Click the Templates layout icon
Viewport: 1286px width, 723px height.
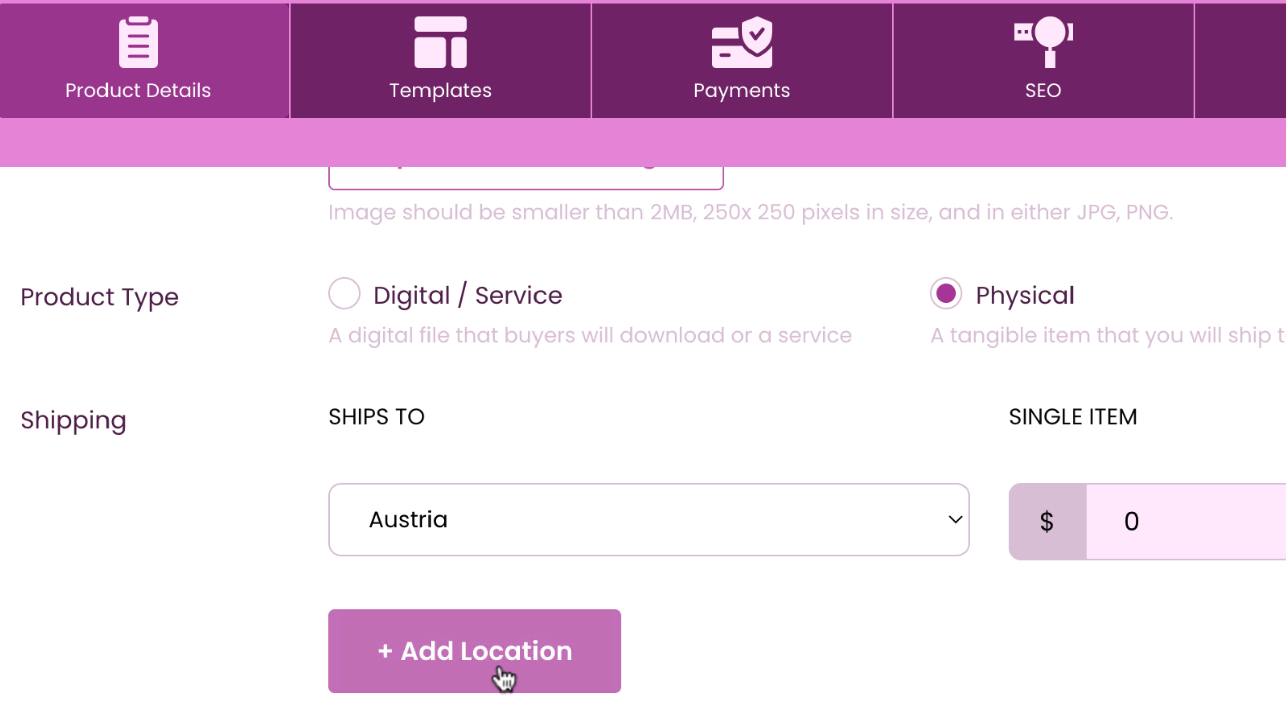[x=440, y=42]
